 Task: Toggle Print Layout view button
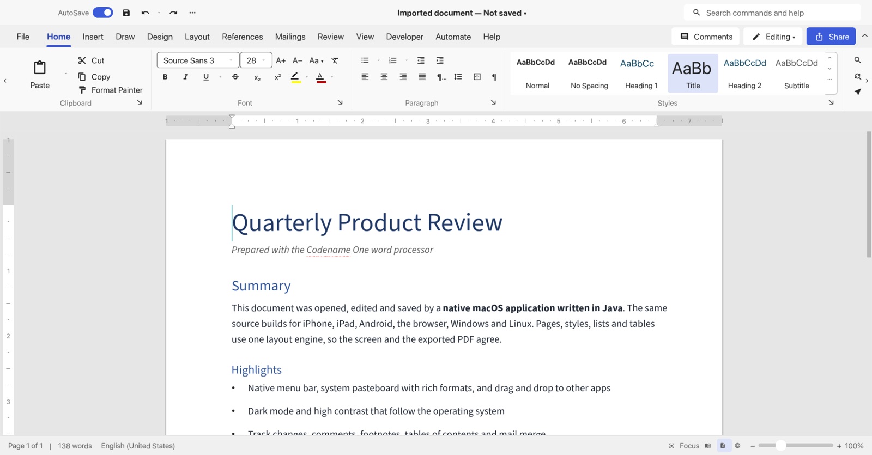(x=723, y=446)
